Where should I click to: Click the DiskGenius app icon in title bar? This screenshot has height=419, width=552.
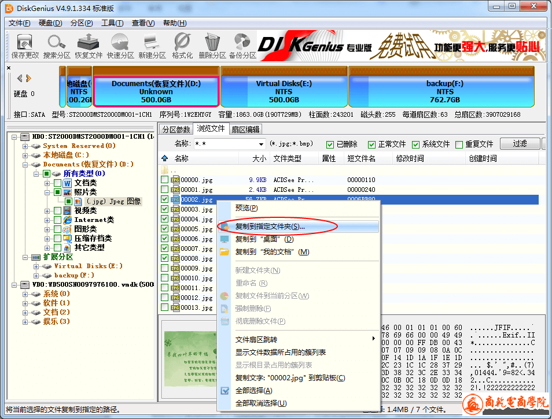pos(9,9)
